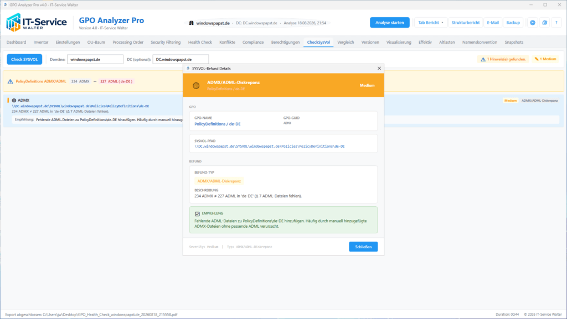Click the Medium badge in ADMX row
This screenshot has width=567, height=319.
tap(510, 101)
